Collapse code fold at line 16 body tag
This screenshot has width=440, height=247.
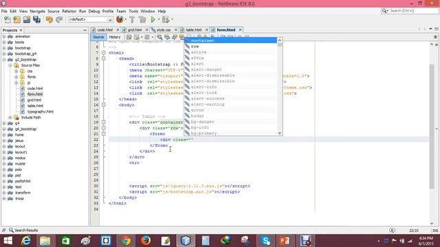click(x=104, y=105)
